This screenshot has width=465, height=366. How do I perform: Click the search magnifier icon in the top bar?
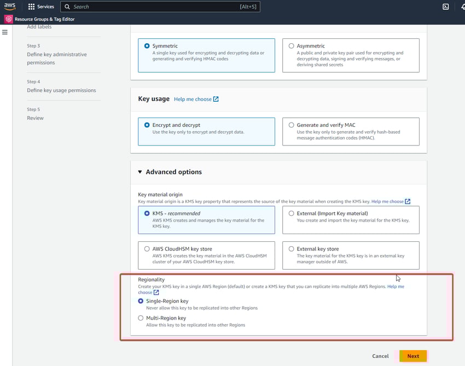point(66,7)
